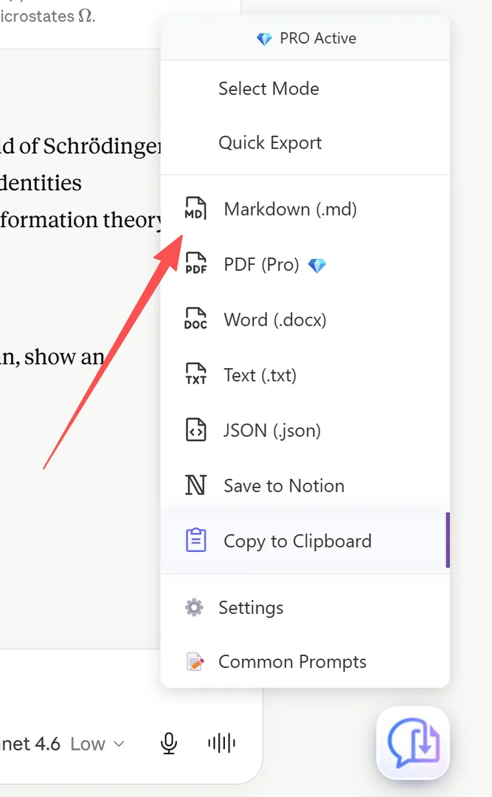Open the Low effort dropdown chevron
Viewport: 492px width, 797px height.
pyautogui.click(x=119, y=744)
